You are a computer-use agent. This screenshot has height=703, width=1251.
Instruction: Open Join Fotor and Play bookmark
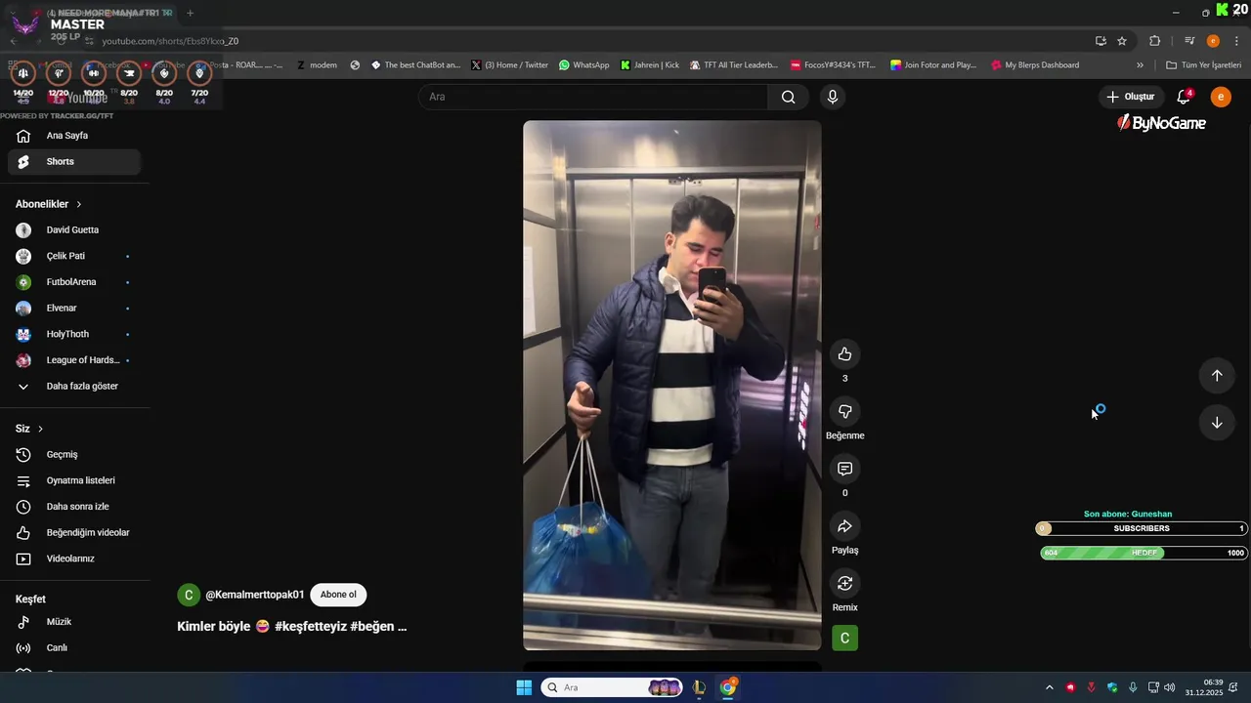933,65
